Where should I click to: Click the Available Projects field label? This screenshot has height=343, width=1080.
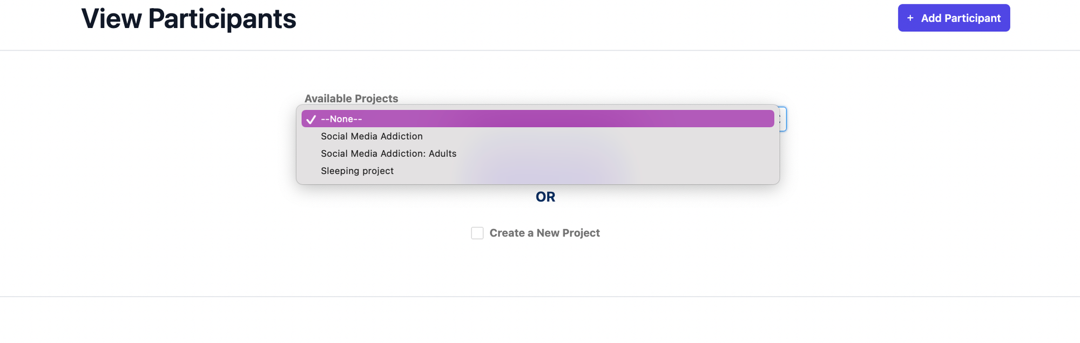(x=351, y=98)
